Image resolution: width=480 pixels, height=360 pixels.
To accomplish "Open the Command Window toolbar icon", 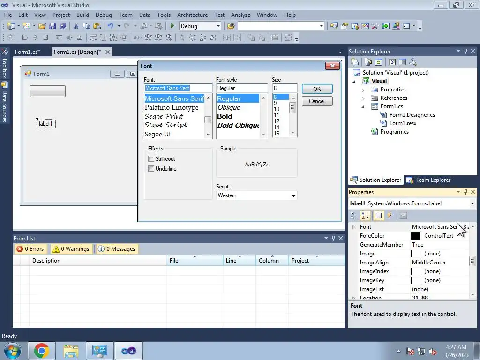I will tap(406, 26).
